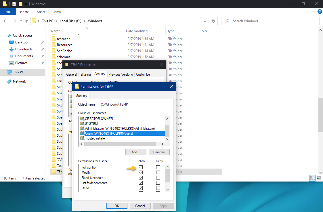Check Deny for Read & execute

pos(158,177)
